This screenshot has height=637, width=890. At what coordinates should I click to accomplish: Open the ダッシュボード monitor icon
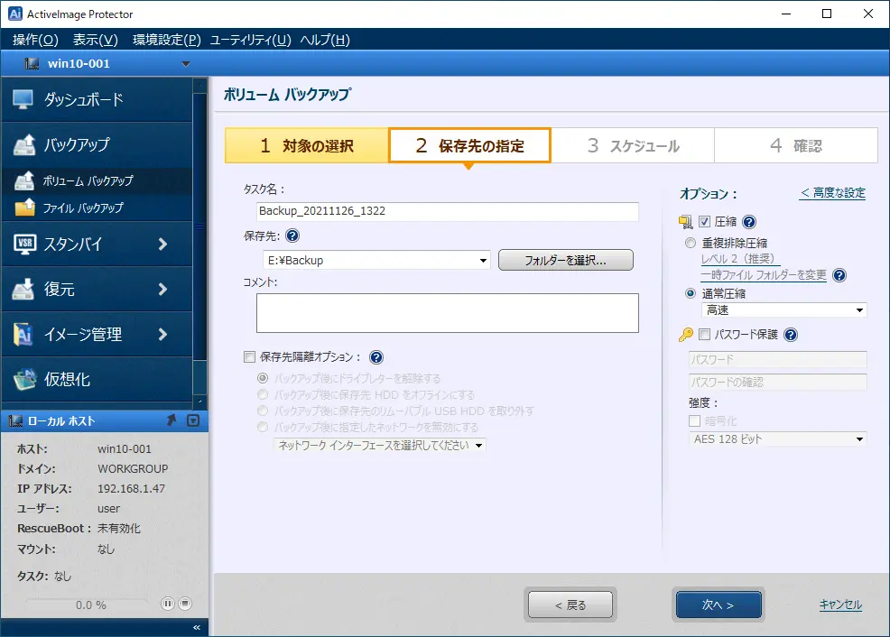coord(23,99)
